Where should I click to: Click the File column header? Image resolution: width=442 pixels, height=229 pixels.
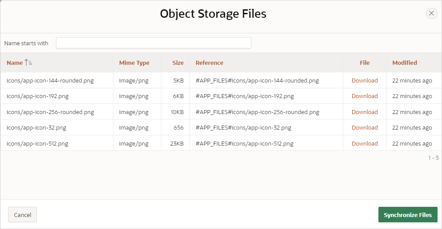[x=365, y=63]
